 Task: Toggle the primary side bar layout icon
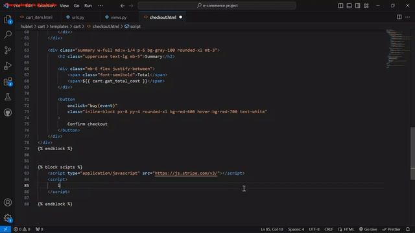(x=340, y=6)
